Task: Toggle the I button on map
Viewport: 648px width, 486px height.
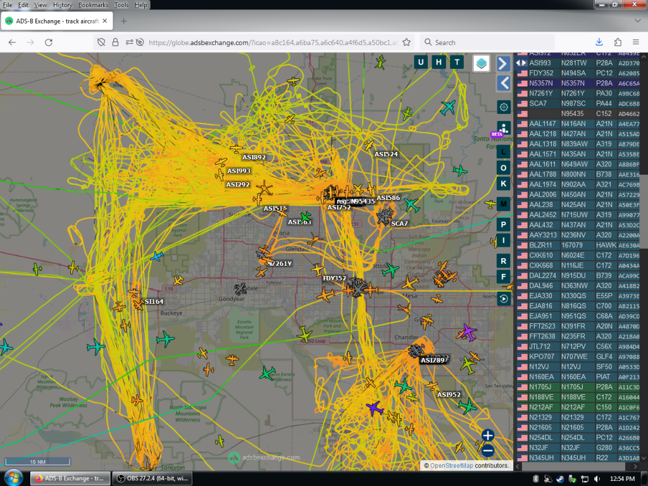Action: (503, 240)
